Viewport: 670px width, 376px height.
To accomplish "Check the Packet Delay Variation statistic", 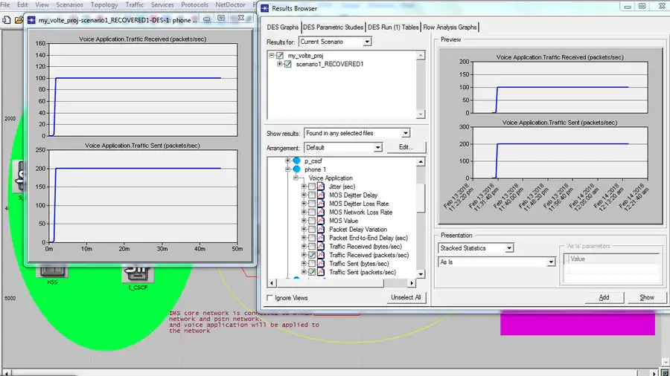I will click(312, 229).
